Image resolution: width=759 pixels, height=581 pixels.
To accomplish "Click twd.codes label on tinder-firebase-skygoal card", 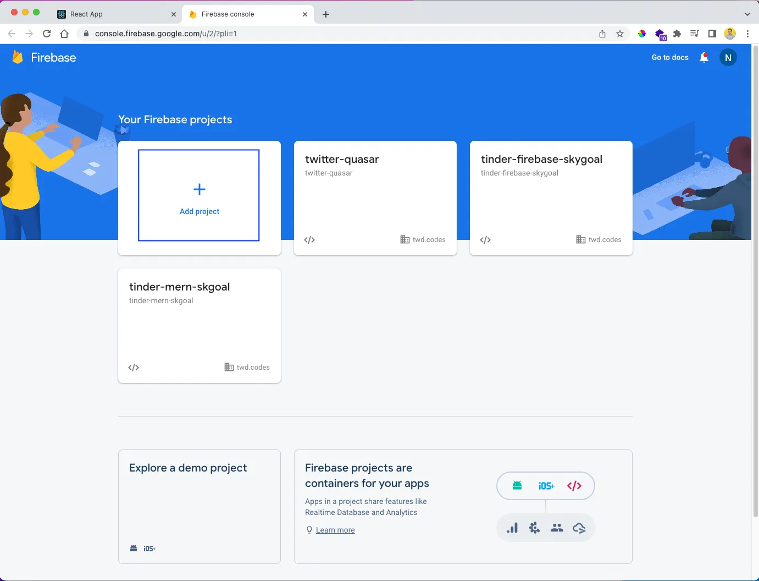I will click(605, 240).
